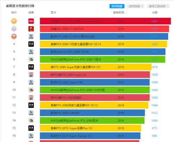Click the RTX 2070 Super Gamer OC name

pos(71,136)
